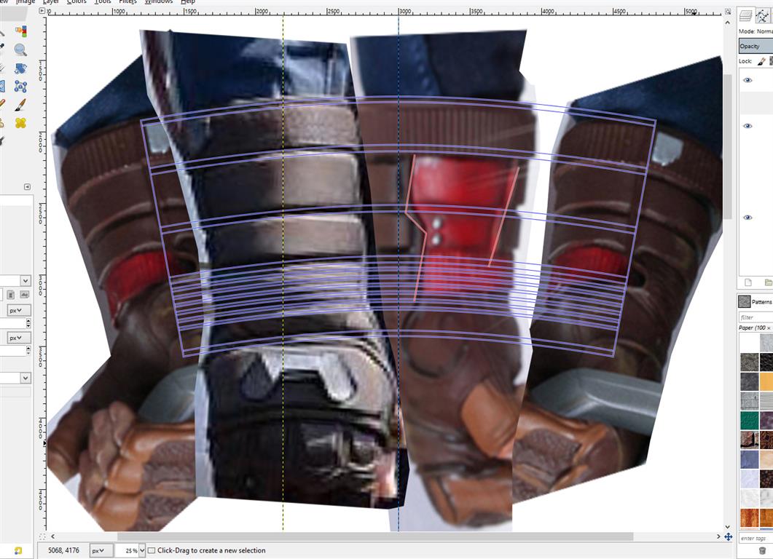Open the Patterns dialog tab
The width and height of the screenshot is (773, 559).
pyautogui.click(x=755, y=301)
